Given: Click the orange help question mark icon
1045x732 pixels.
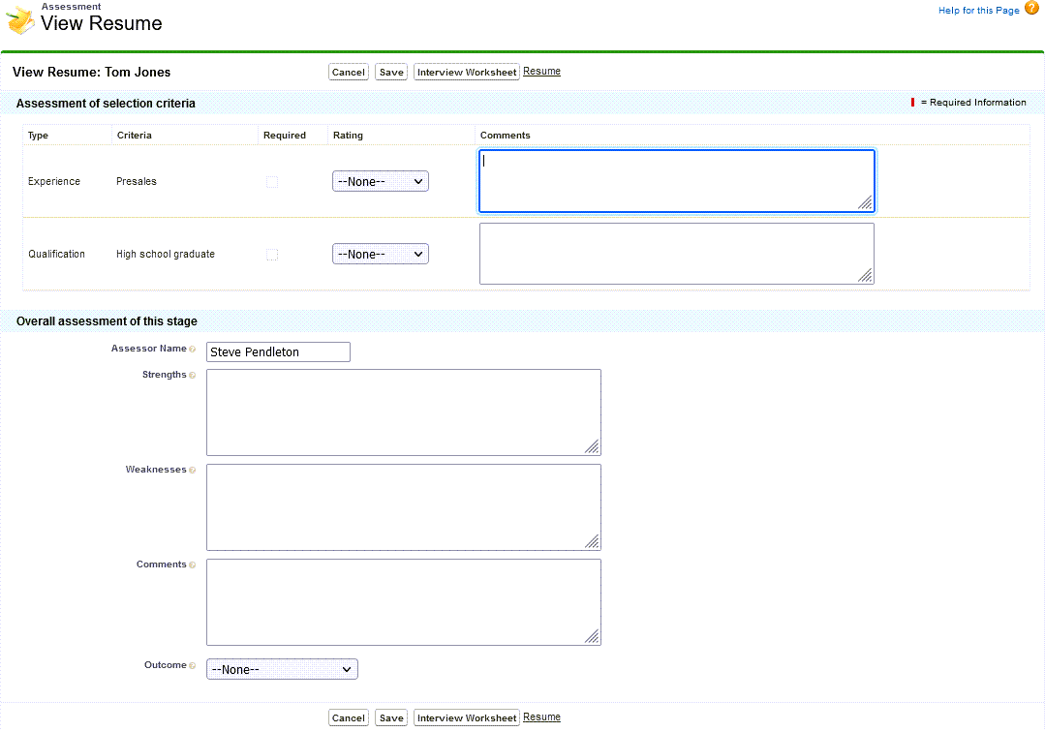Looking at the screenshot, I should [1031, 9].
